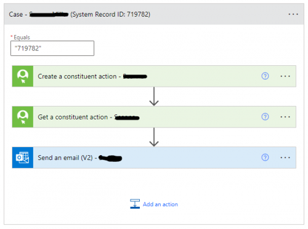308x229 pixels.
Task: Click the Equals field label
Action: coord(22,38)
